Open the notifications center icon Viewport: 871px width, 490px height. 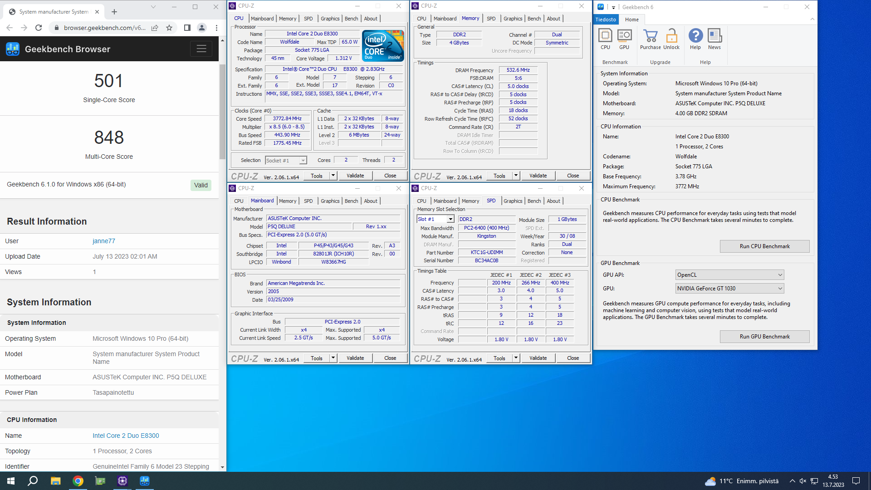856,481
